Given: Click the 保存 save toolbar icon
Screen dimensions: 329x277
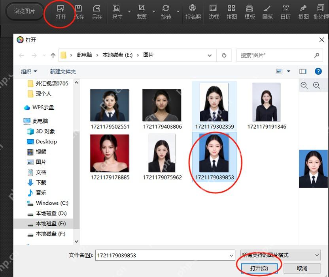Looking at the screenshot, I should (79, 12).
